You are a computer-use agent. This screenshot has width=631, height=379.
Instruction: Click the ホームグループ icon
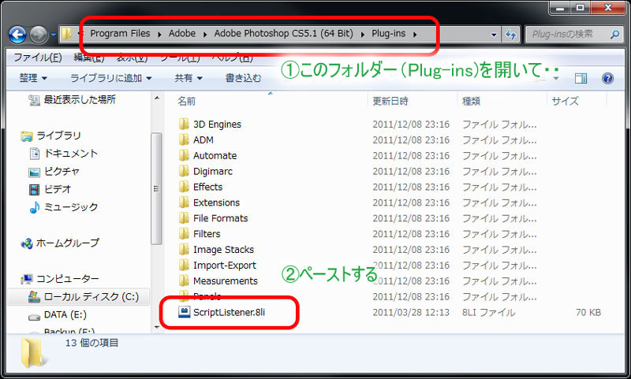[27, 243]
